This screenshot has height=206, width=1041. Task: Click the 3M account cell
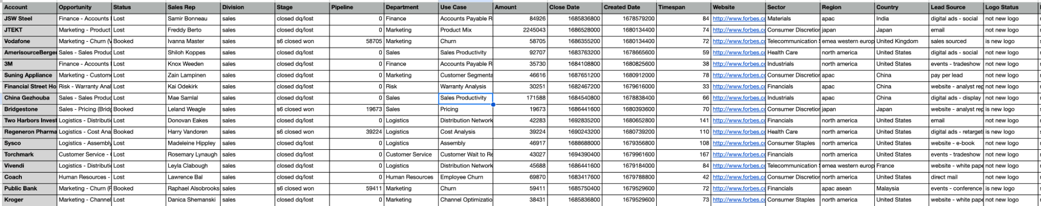click(x=29, y=64)
